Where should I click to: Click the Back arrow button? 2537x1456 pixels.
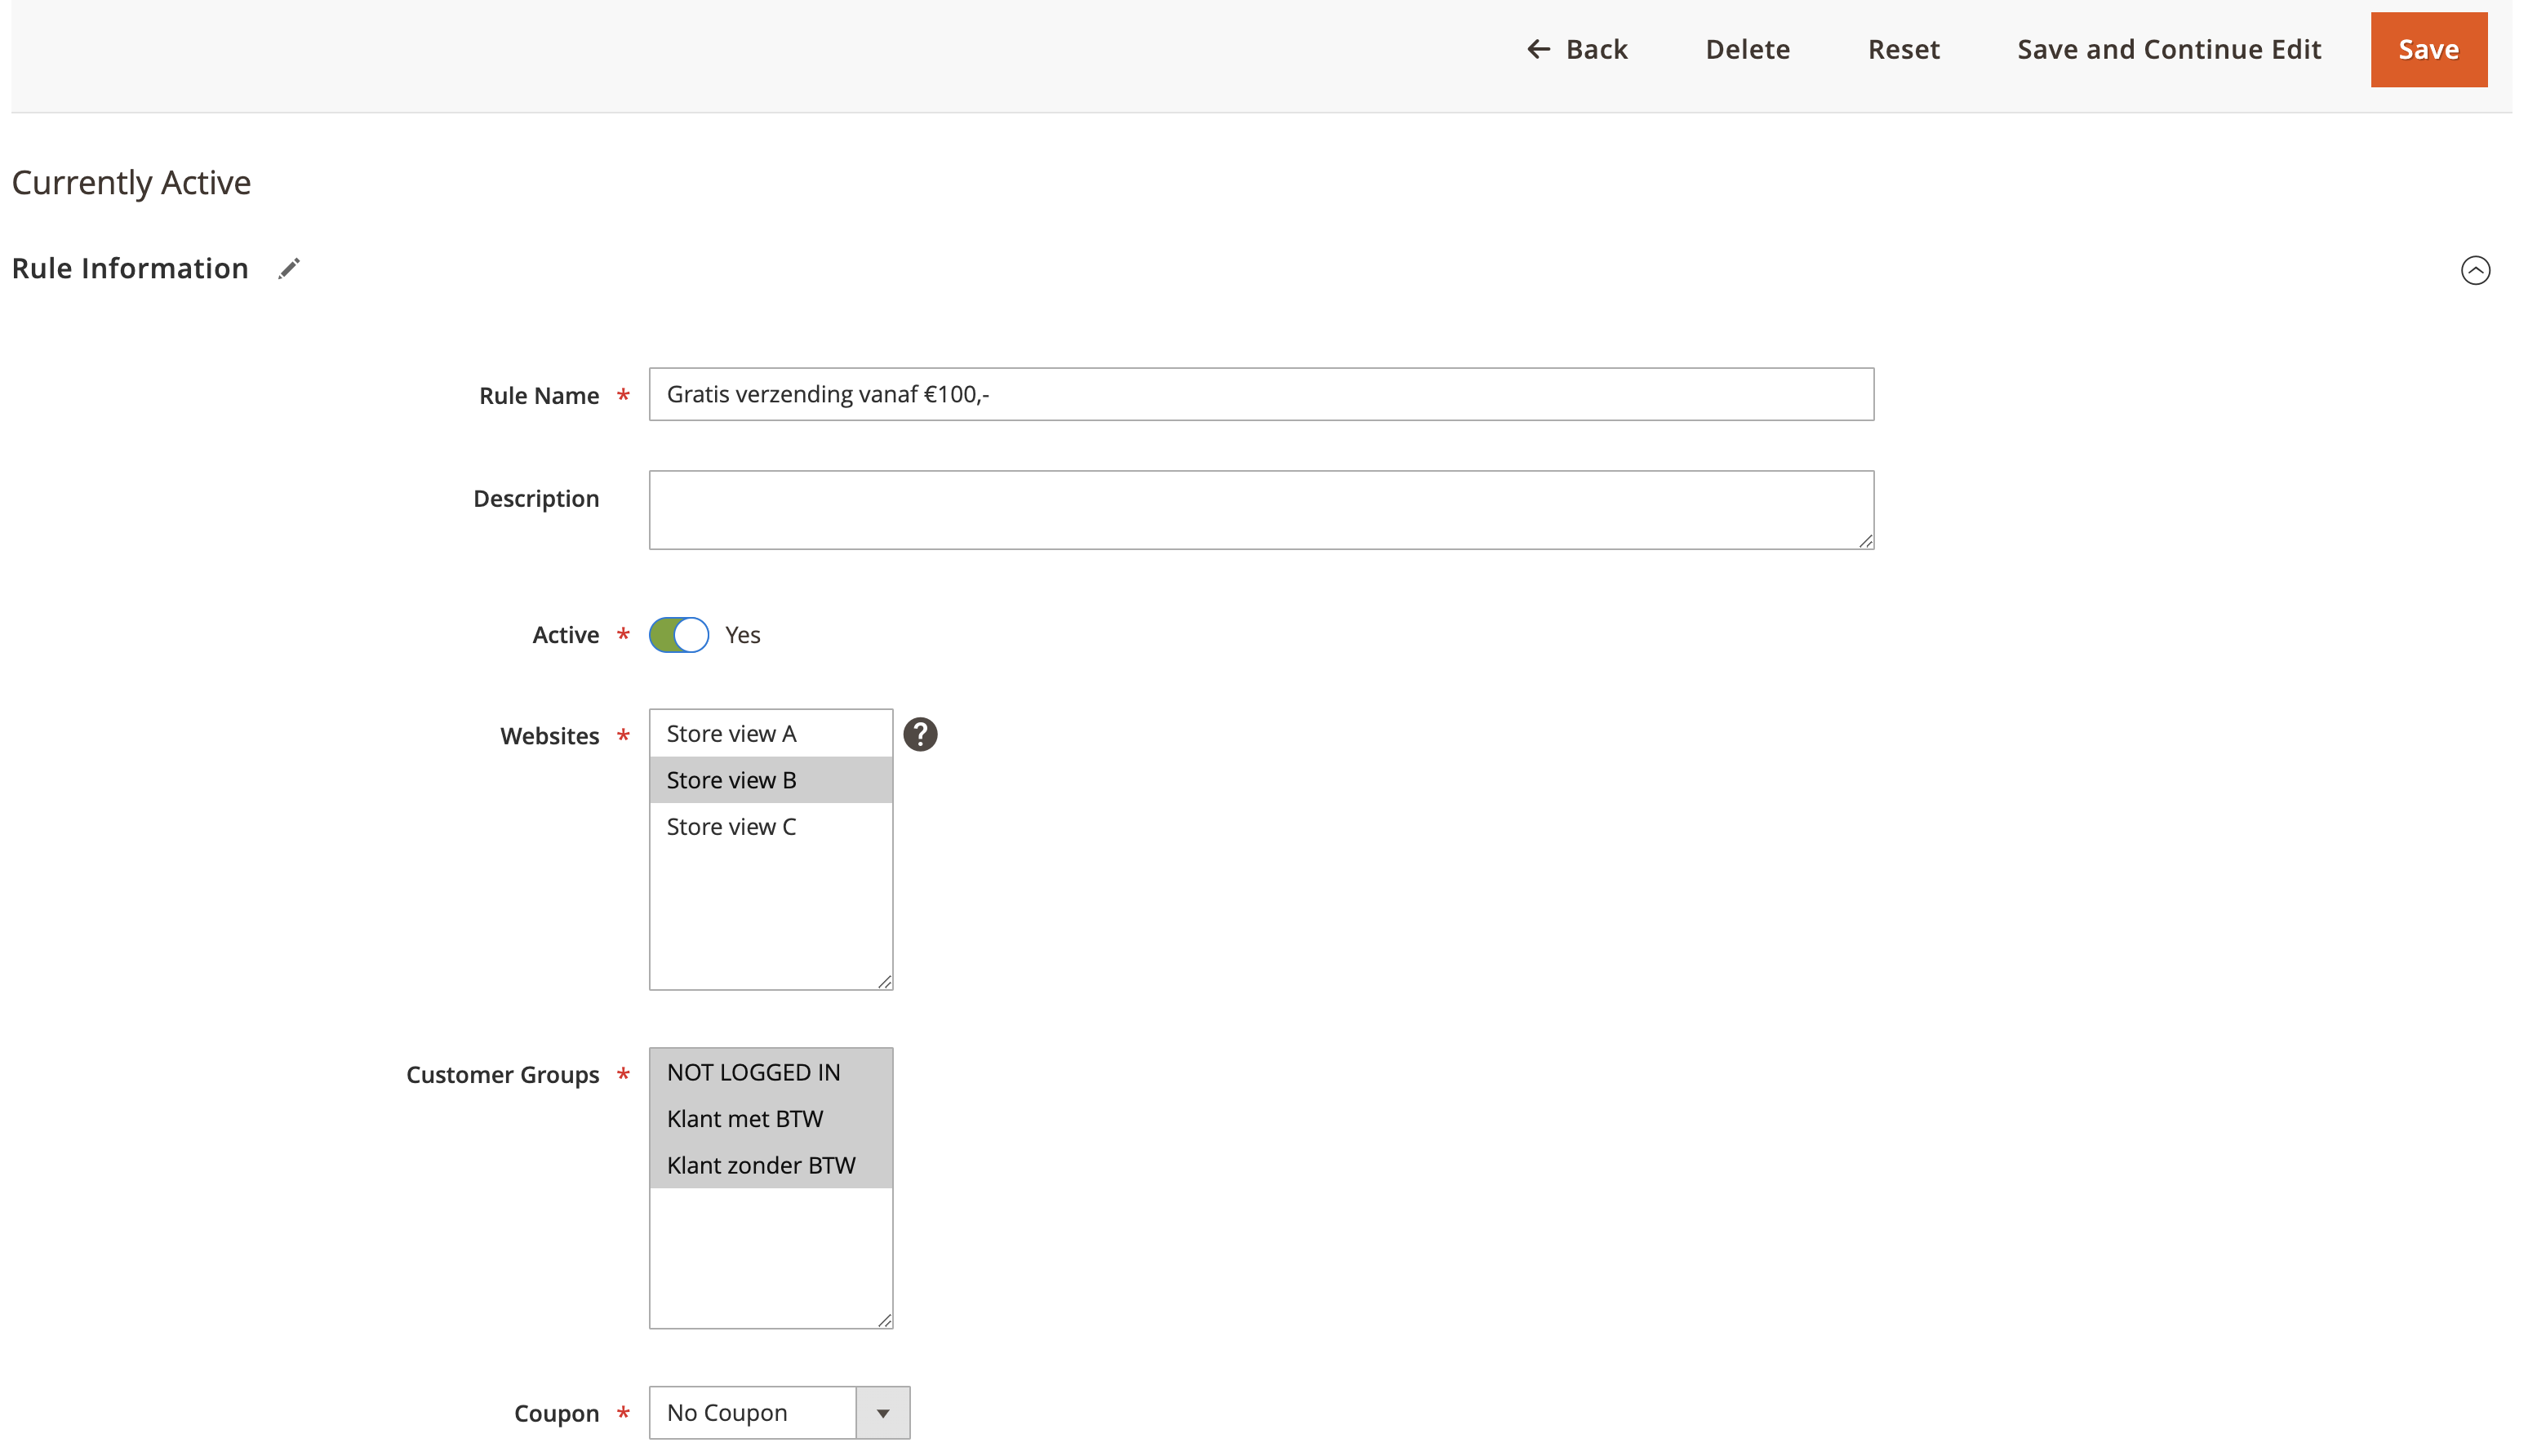pos(1576,49)
